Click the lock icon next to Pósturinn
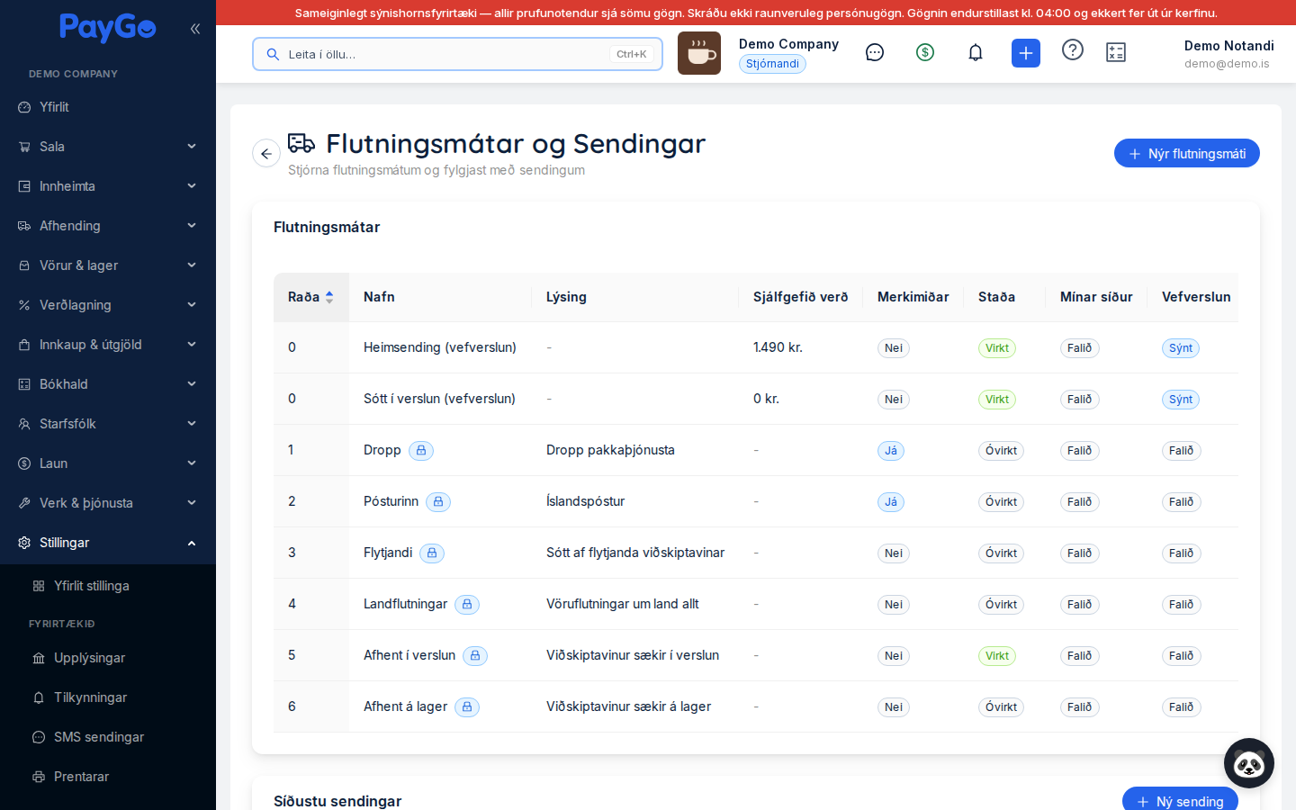 click(438, 501)
